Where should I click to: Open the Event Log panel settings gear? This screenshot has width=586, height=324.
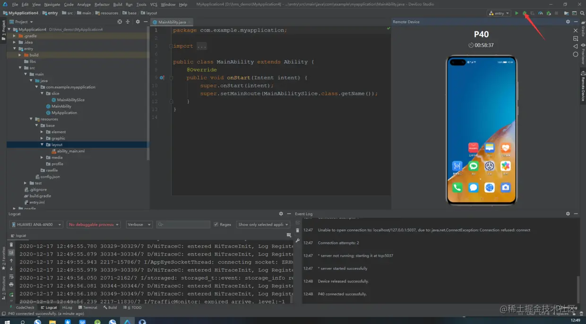coord(568,214)
